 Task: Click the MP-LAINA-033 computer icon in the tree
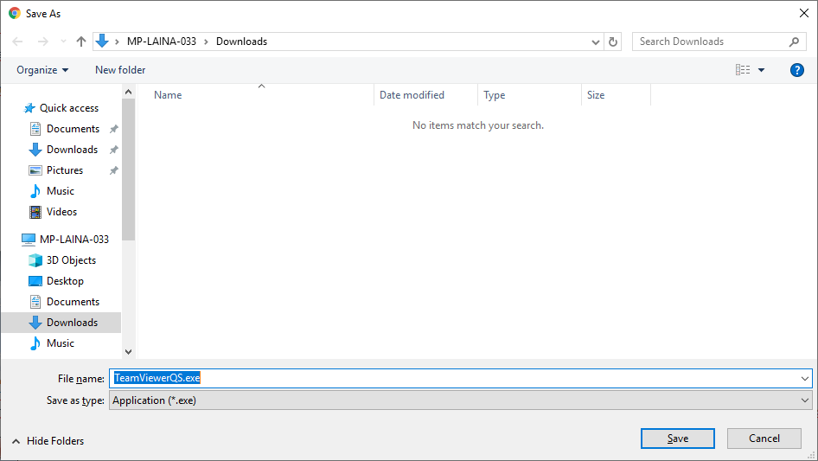29,239
